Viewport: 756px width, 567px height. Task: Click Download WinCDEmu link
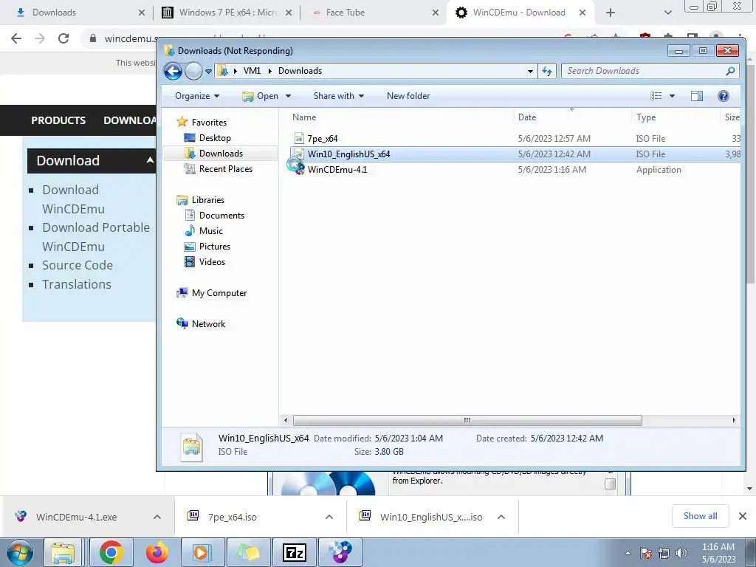[x=73, y=199]
